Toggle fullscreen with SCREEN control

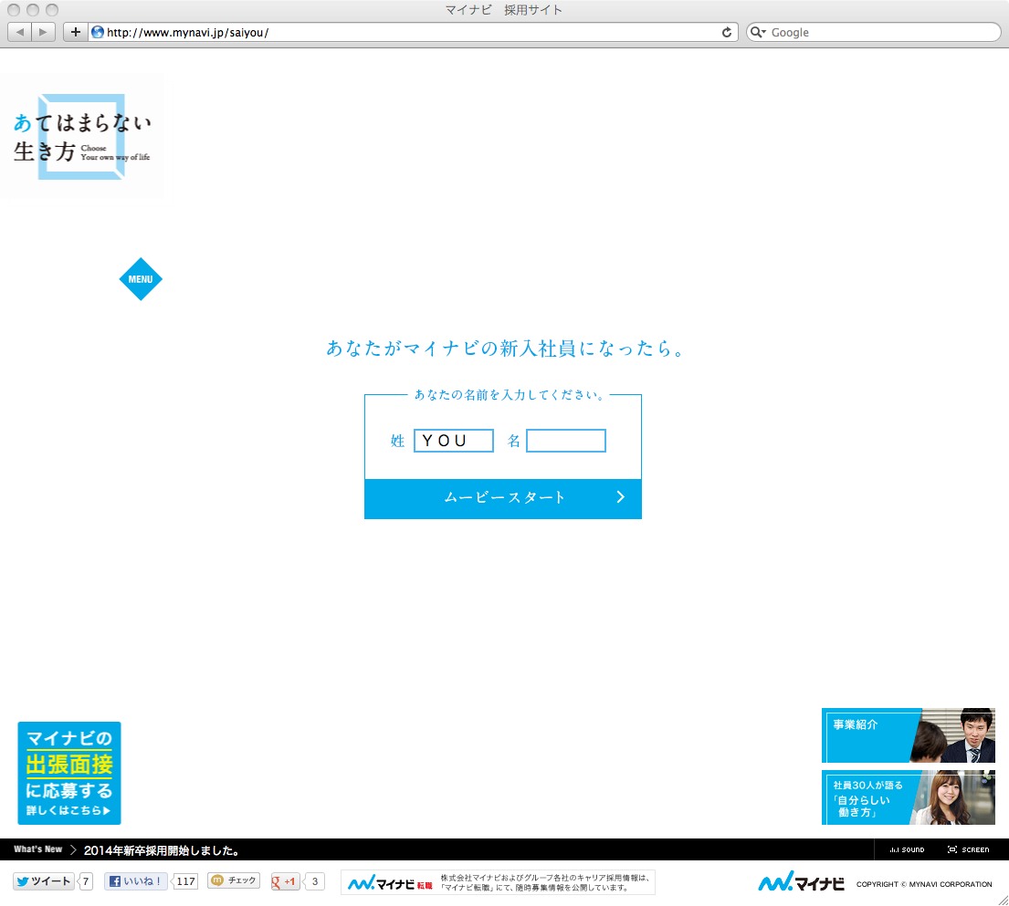pos(969,849)
